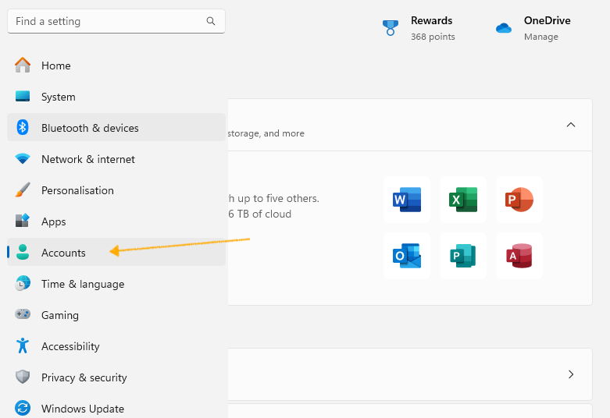The height and width of the screenshot is (418, 610).
Task: Click the Manage link under OneDrive
Action: click(x=540, y=37)
